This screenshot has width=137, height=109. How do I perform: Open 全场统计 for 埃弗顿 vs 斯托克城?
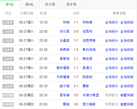112,50
